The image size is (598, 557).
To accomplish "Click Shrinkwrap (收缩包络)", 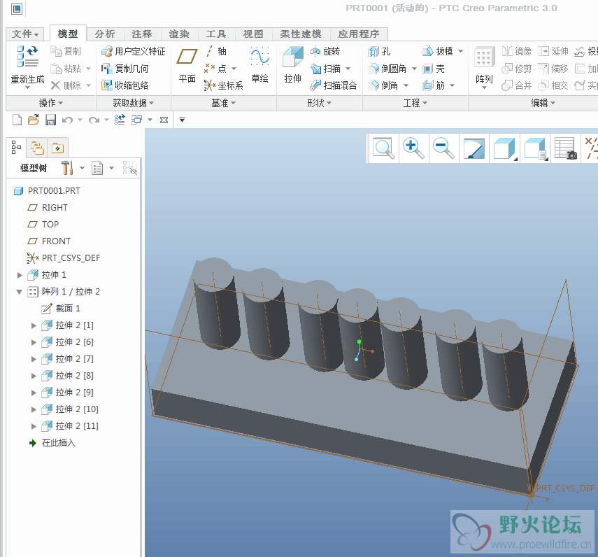I will pyautogui.click(x=124, y=85).
